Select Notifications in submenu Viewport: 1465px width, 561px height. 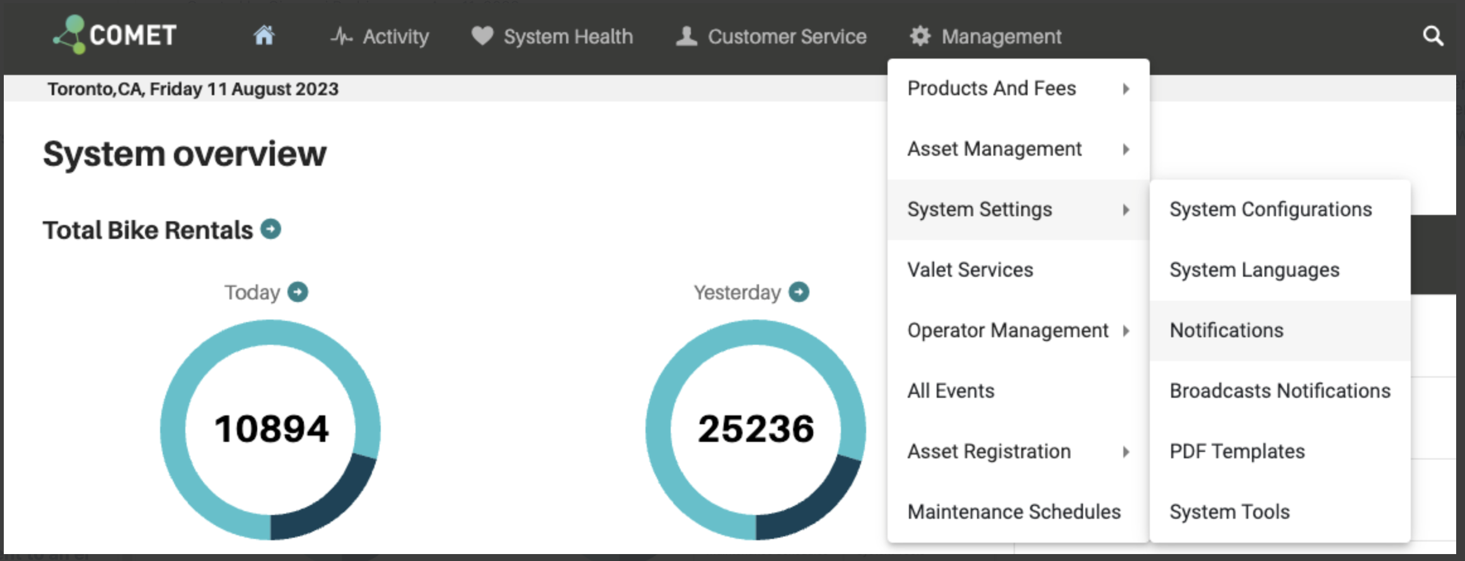(1280, 331)
